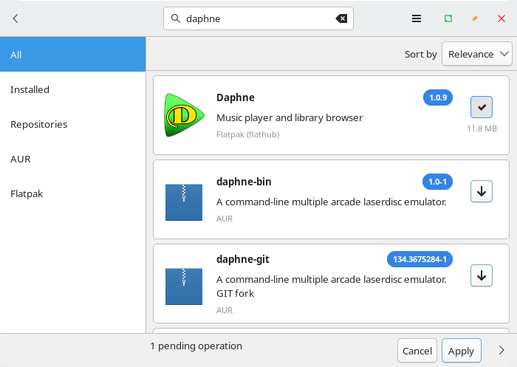
Task: Click the 1.0.9 version badge
Action: coord(438,97)
